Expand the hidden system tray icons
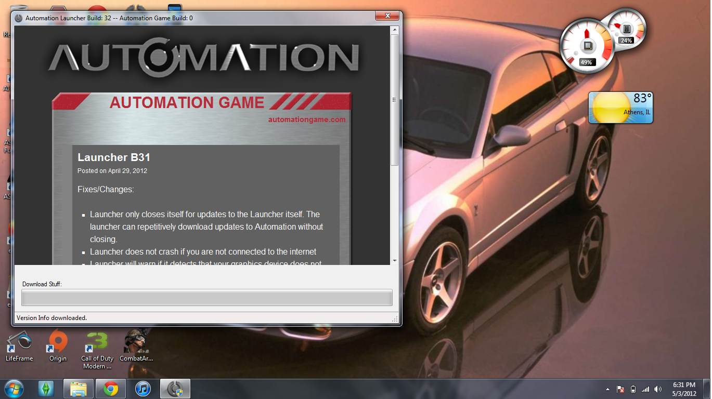Viewport: 712px width, 399px height. click(x=607, y=389)
